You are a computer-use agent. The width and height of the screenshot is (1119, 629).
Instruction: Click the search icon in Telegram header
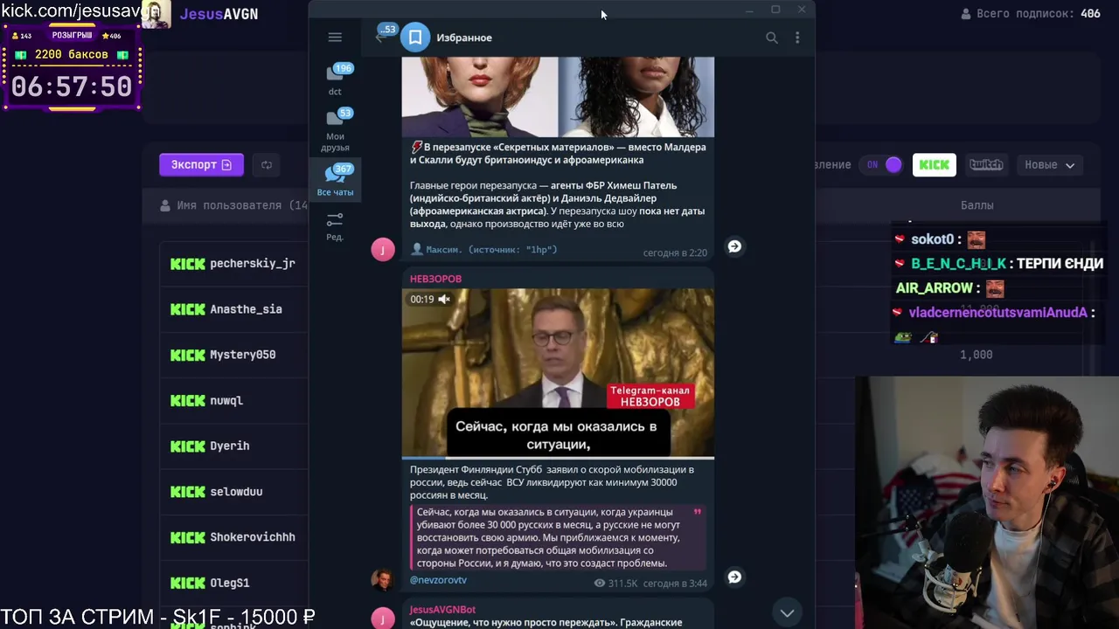click(x=772, y=38)
